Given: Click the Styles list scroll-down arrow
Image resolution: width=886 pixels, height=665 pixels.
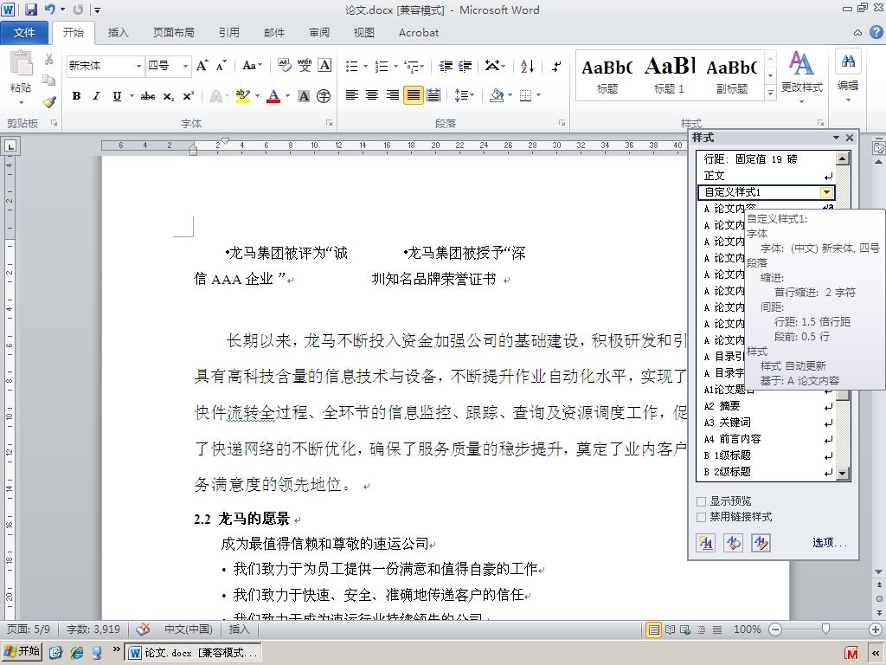Looking at the screenshot, I should coord(843,474).
